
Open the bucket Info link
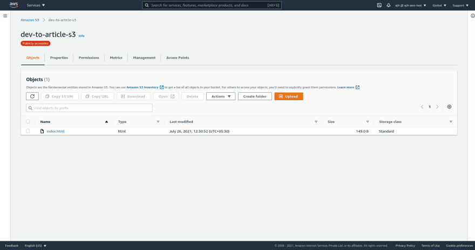tap(82, 36)
